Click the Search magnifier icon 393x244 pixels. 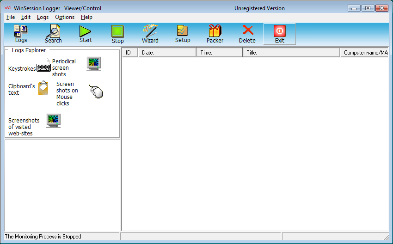click(53, 31)
